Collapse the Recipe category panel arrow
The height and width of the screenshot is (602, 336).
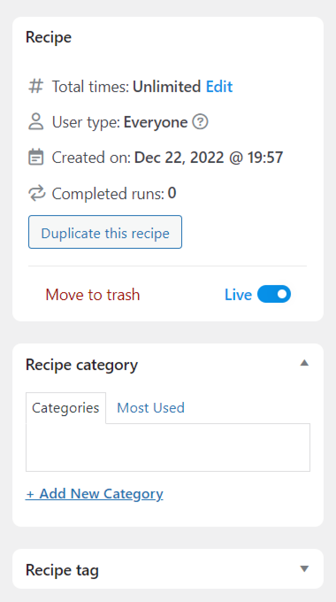[304, 363]
